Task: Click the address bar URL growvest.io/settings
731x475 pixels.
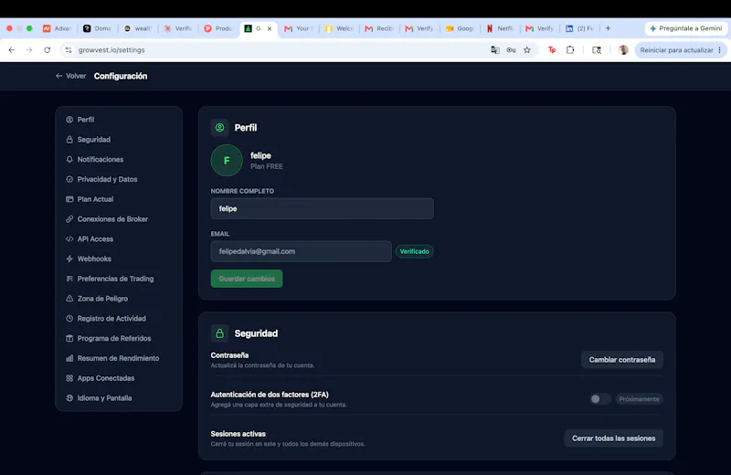Action: [111, 50]
